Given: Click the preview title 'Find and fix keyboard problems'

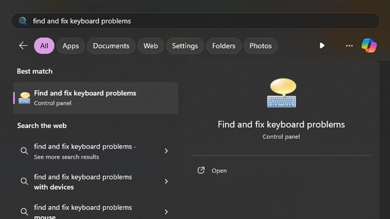Looking at the screenshot, I should (x=281, y=124).
